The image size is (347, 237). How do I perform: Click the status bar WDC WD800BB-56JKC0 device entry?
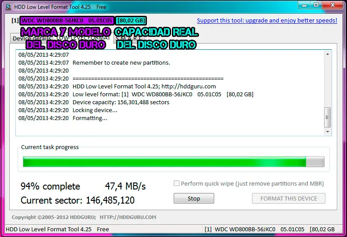270,229
